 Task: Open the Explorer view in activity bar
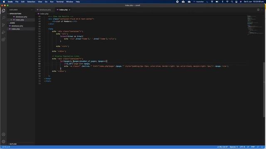pos(3,10)
